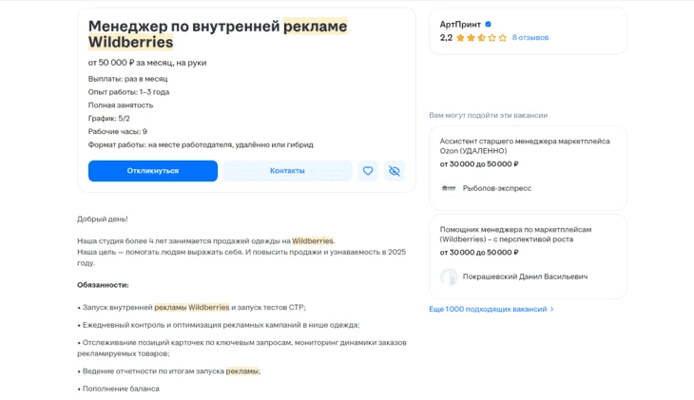Screen dimensions: 694x400
Task: Click the Откликнуться button
Action: pyautogui.click(x=153, y=171)
